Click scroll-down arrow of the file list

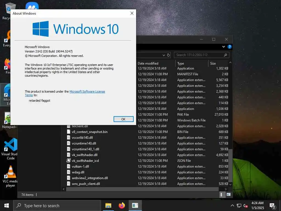(x=231, y=184)
